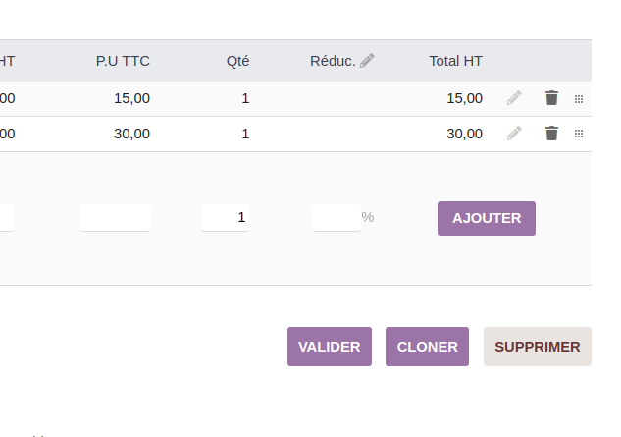Select the 30,00 Total HT cell

[x=465, y=134]
